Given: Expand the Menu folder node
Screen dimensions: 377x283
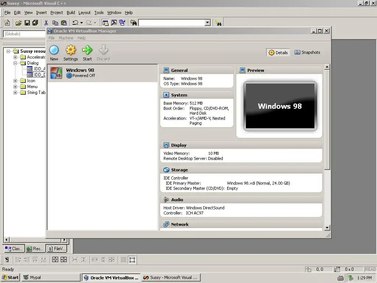Looking at the screenshot, I should [15, 87].
